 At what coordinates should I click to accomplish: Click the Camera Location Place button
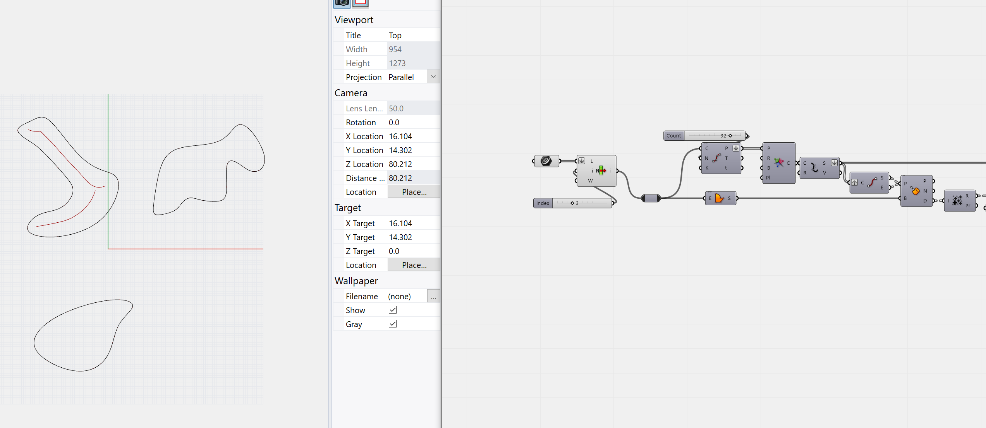pyautogui.click(x=414, y=192)
